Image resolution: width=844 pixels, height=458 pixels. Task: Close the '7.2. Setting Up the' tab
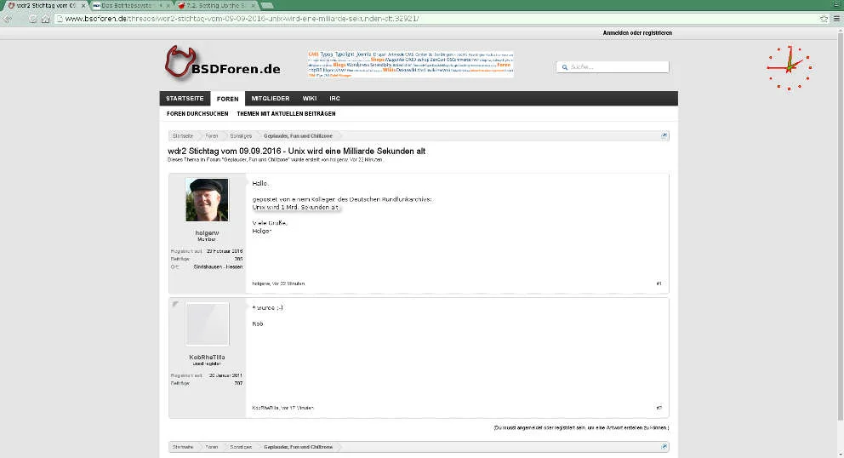[254, 5]
